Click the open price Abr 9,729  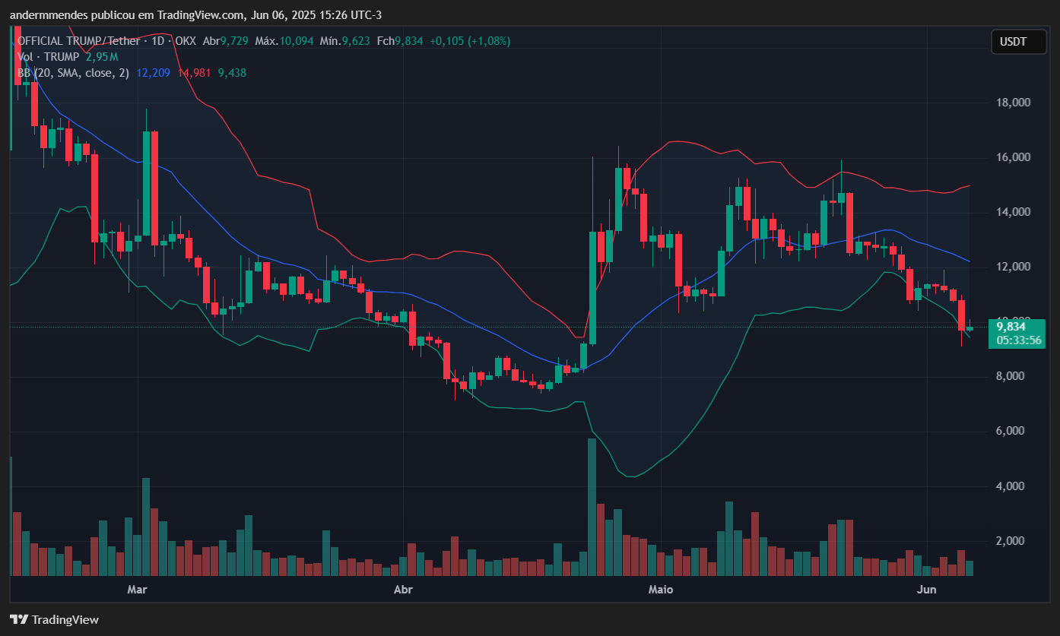224,41
